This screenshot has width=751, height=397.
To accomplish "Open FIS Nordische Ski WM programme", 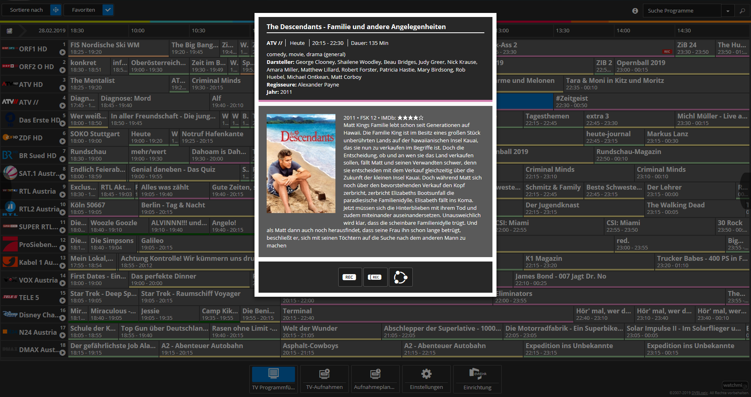I will tap(119, 48).
